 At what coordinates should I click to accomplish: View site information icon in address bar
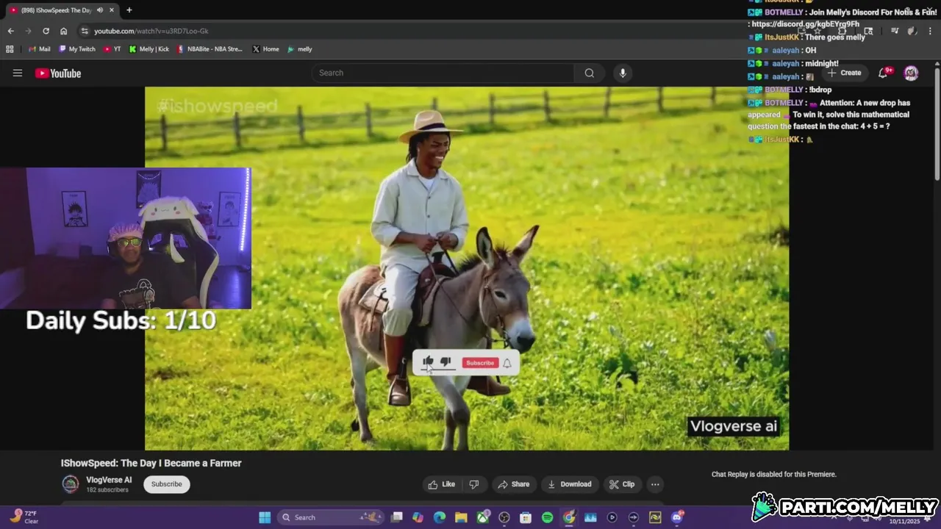[x=85, y=31]
